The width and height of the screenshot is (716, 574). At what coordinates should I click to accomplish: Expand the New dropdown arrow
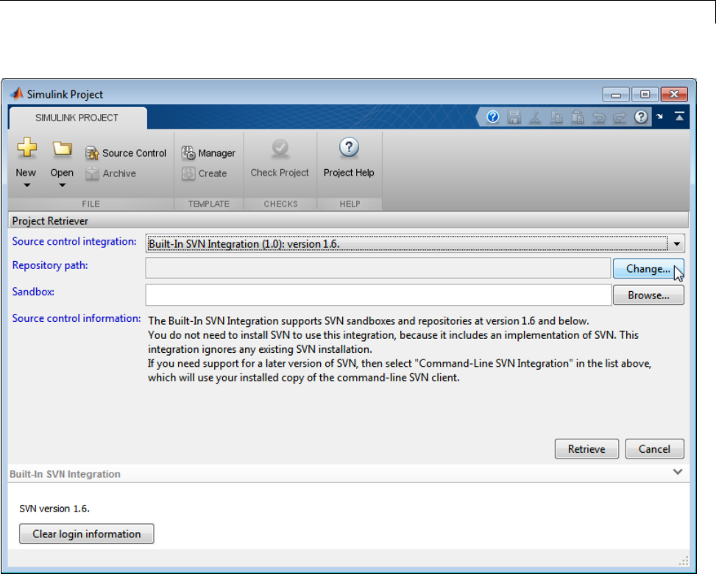tap(27, 185)
